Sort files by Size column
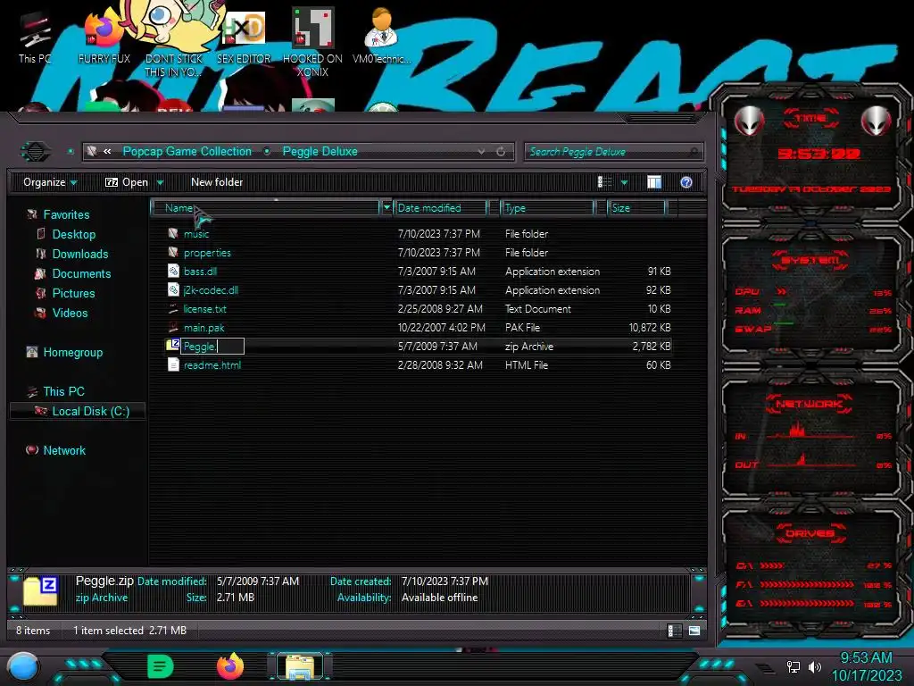This screenshot has height=686, width=914. tap(636, 208)
